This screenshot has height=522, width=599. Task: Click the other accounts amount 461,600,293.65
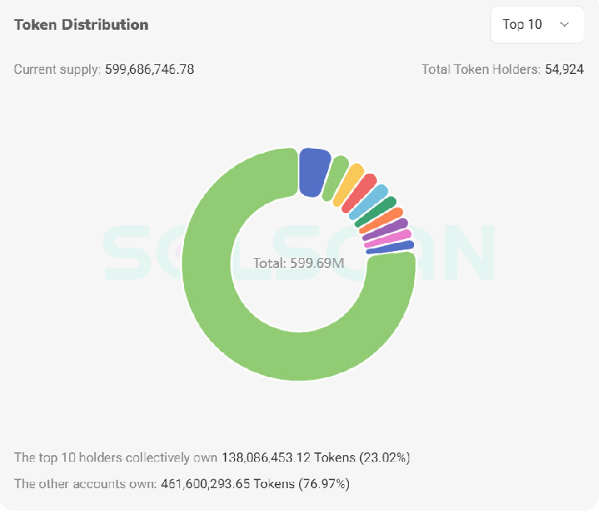click(x=207, y=483)
